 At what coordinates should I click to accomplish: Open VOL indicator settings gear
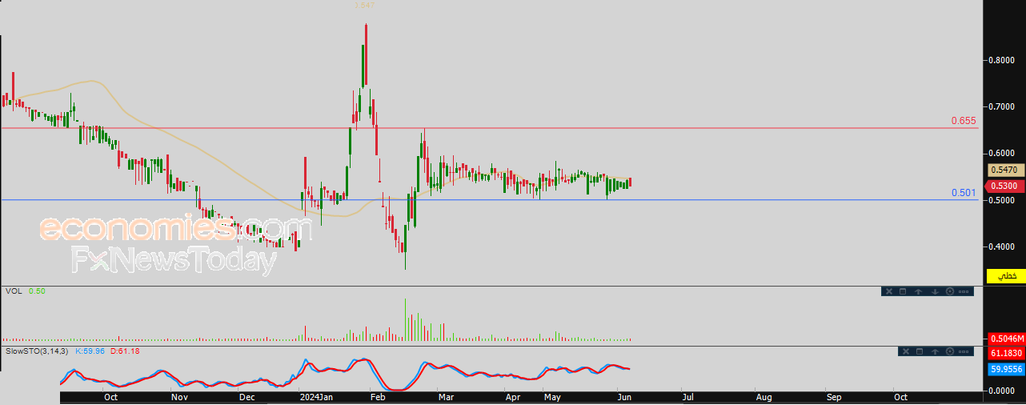point(950,291)
